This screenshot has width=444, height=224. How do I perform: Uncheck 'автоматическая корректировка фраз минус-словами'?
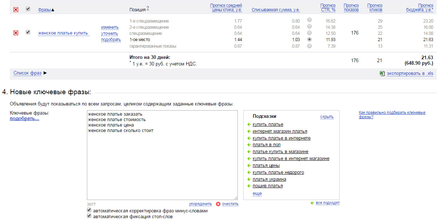click(89, 211)
